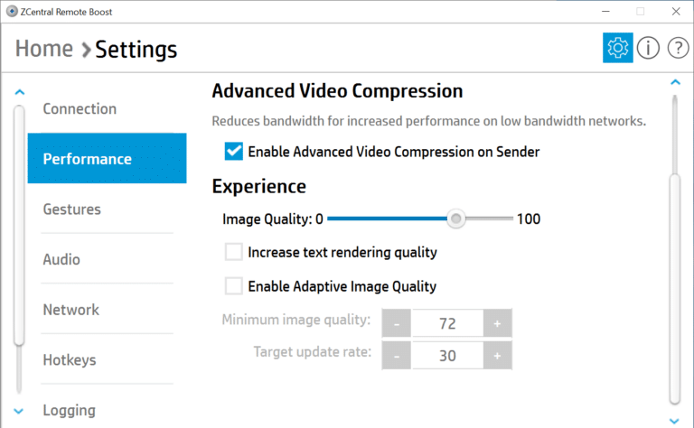694x428 pixels.
Task: Open the Network settings tab
Action: 70,310
